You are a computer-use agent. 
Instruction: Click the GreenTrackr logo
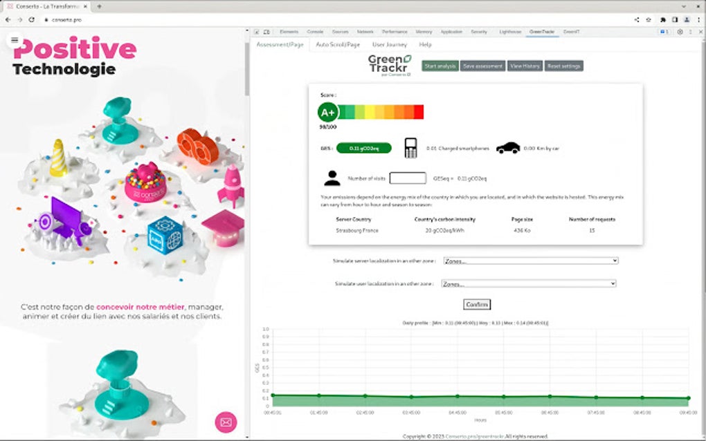click(x=390, y=65)
